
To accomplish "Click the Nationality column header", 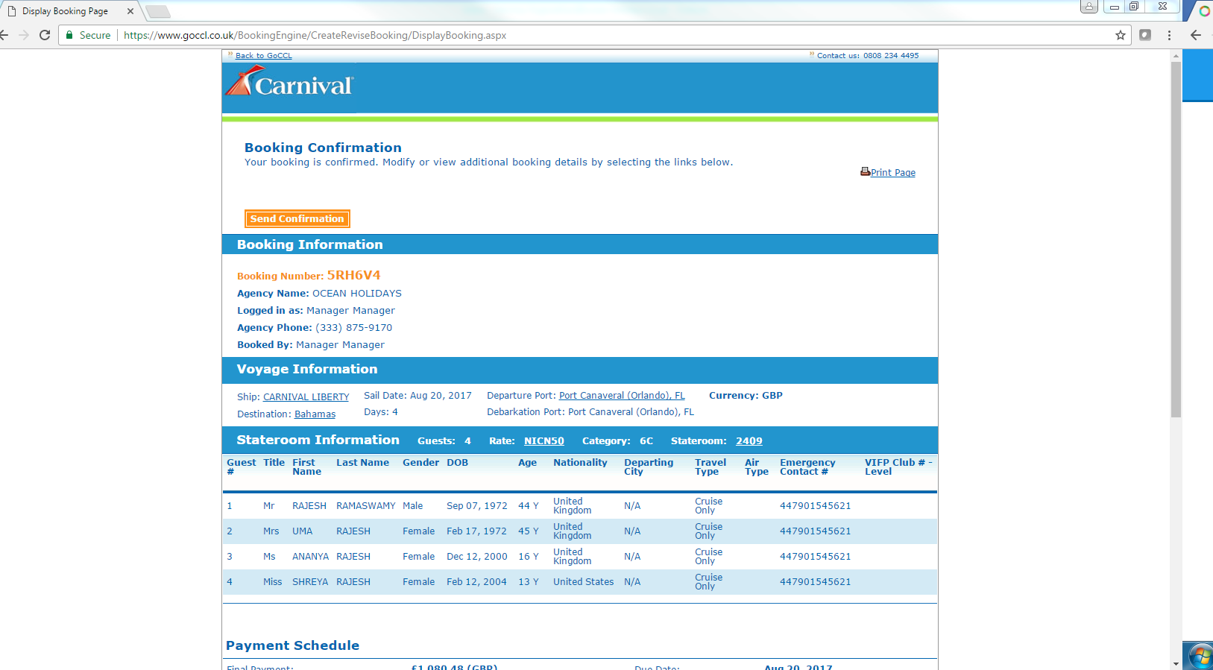I will (x=580, y=463).
